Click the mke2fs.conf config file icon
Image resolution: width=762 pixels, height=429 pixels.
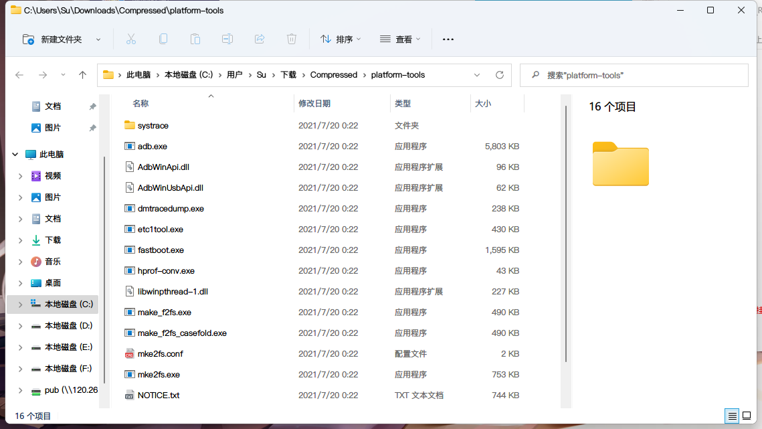[129, 353]
